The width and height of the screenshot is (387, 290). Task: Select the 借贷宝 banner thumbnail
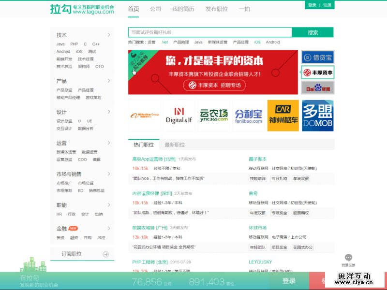click(x=318, y=58)
